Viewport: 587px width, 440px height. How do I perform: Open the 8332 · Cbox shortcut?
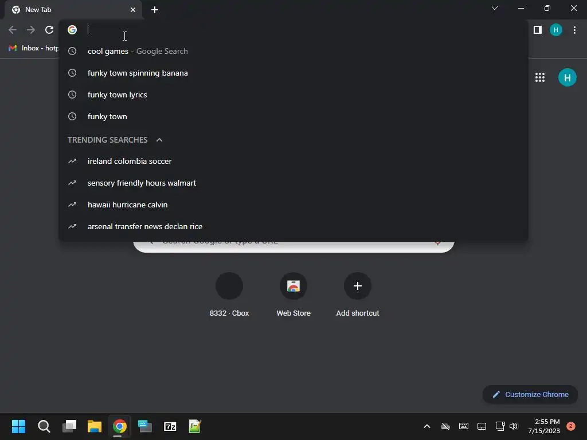[229, 295]
